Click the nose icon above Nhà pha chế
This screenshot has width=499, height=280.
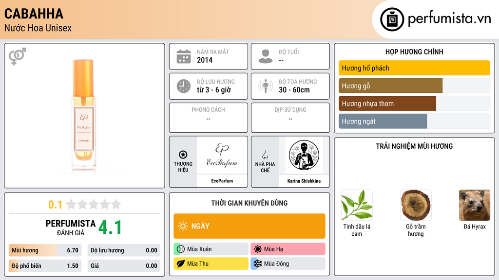pyautogui.click(x=265, y=155)
